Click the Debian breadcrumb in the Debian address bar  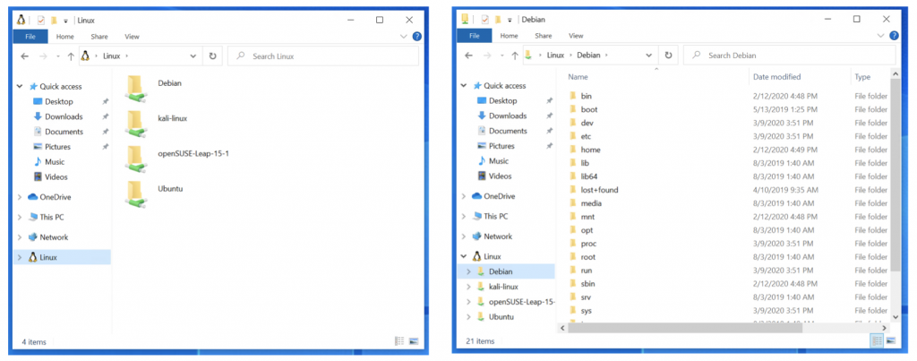(x=588, y=55)
